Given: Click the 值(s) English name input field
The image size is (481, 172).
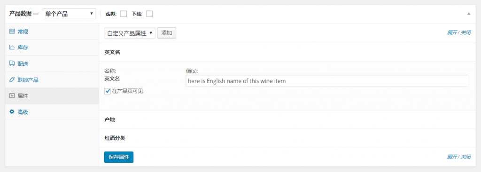Looking at the screenshot, I should pyautogui.click(x=327, y=81).
